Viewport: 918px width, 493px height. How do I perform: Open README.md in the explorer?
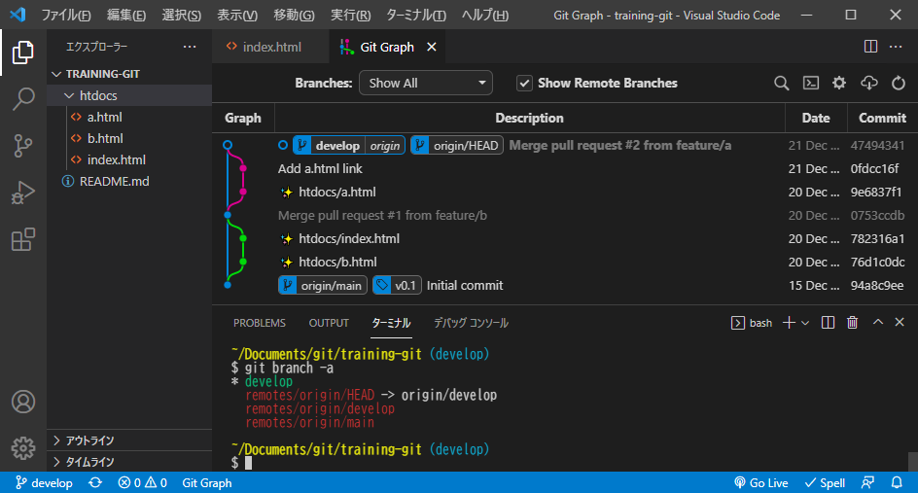click(x=128, y=182)
